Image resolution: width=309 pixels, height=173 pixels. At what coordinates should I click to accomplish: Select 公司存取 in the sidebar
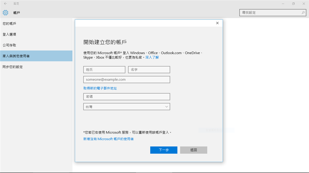[36, 45]
